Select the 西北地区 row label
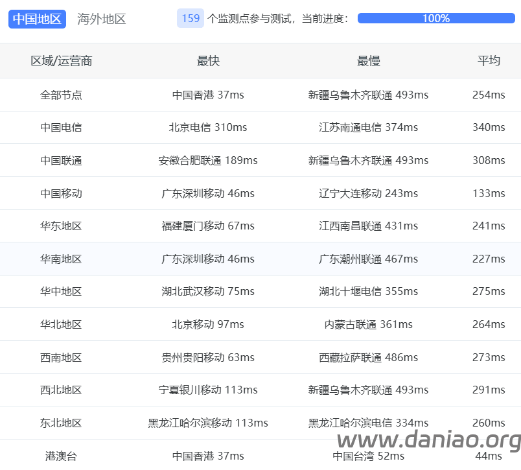Screen dimensions: 521x470 (62, 390)
